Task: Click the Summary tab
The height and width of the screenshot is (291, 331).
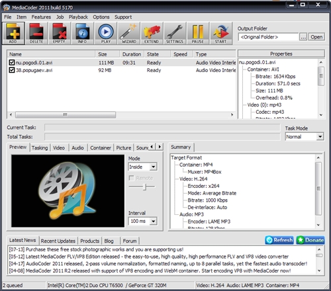Action: click(181, 147)
